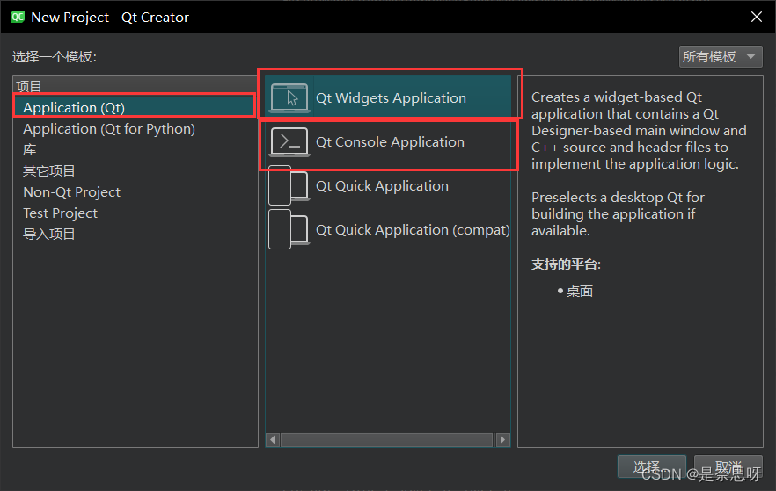The height and width of the screenshot is (491, 776).
Task: Click the Qt Console Application terminal icon
Action: pos(289,141)
